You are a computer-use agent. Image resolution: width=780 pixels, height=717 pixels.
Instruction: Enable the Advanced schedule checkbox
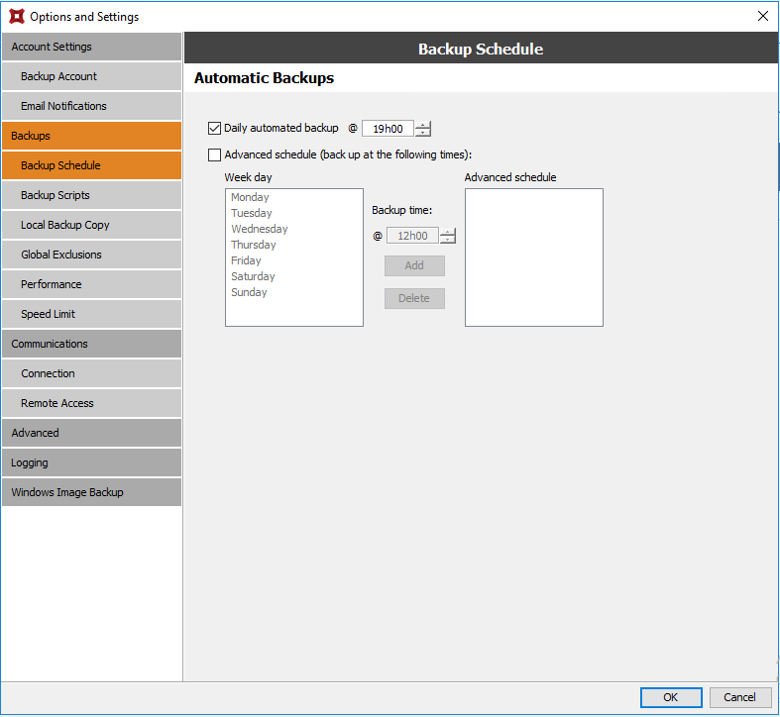[214, 154]
